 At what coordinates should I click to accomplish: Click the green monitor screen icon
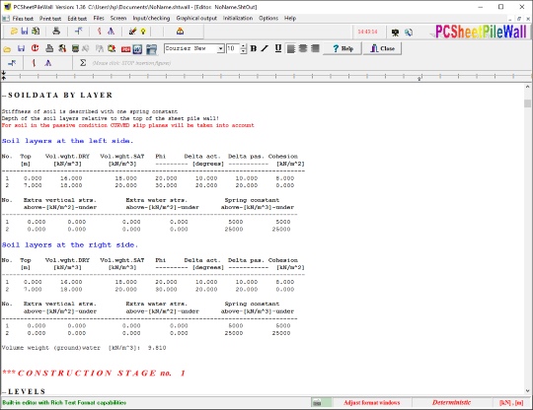pos(75,48)
